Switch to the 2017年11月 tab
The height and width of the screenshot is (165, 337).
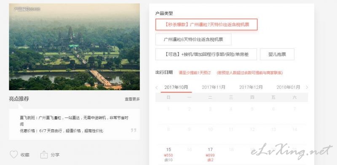pyautogui.click(x=214, y=87)
